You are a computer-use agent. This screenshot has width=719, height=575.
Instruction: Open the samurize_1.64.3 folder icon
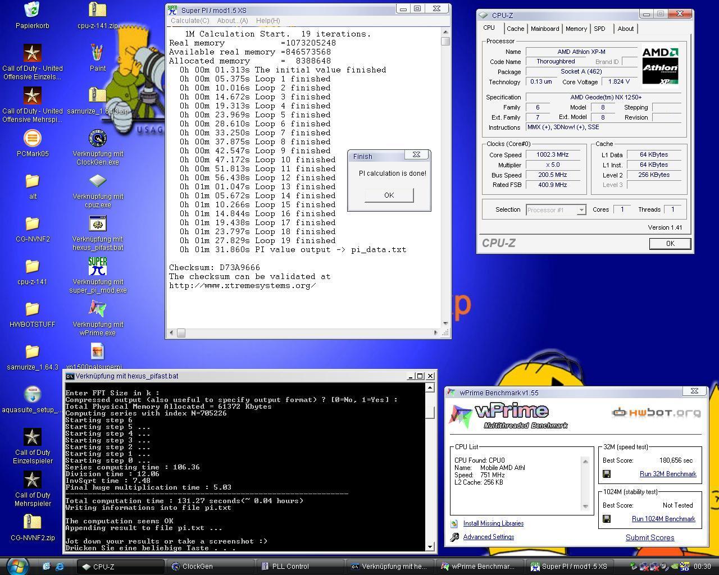32,352
